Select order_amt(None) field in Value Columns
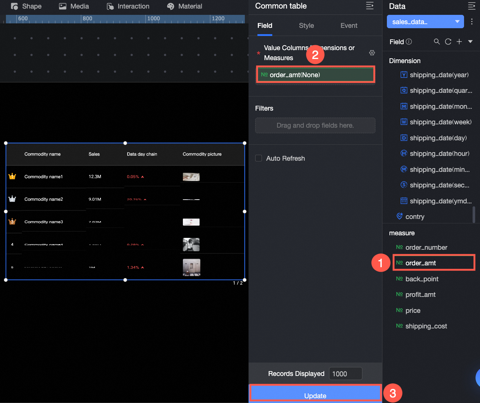Screen dimensions: 480x403 [315, 75]
